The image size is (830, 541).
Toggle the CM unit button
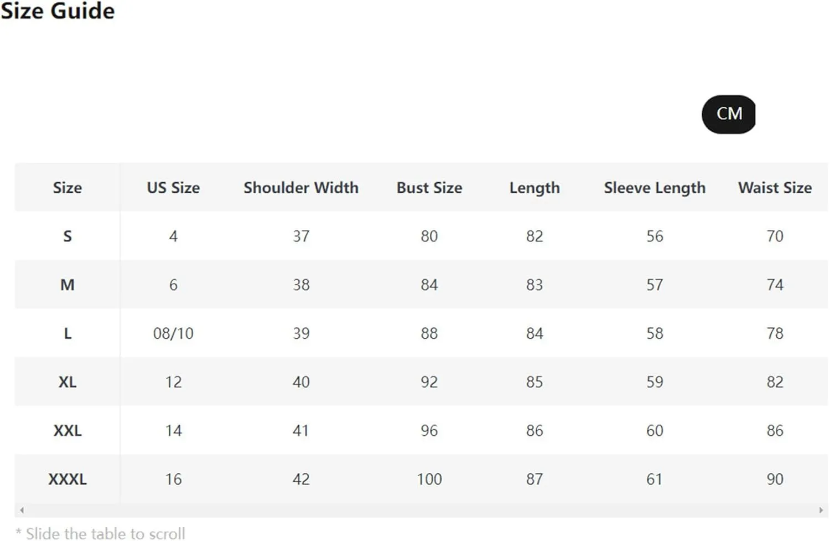tap(728, 114)
